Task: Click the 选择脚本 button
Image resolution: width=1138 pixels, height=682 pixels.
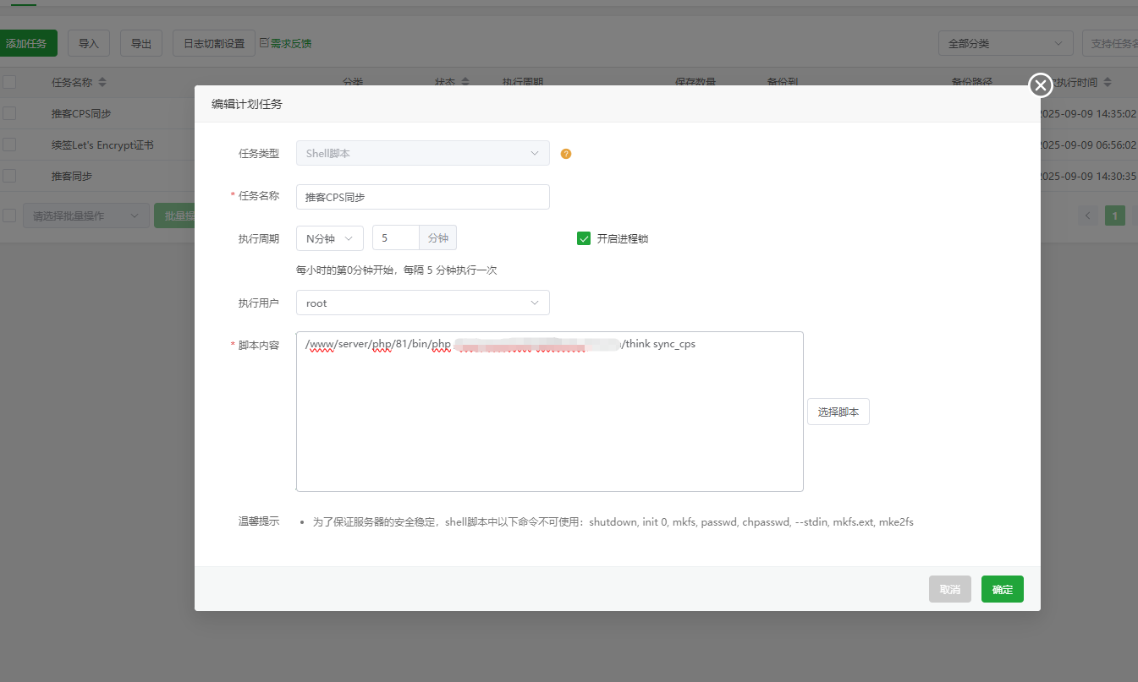Action: 838,412
